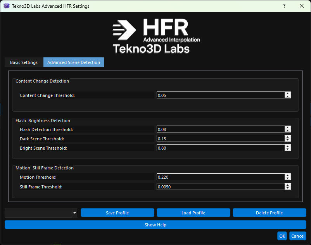Close the Advanced HFR Settings window

(x=302, y=6)
